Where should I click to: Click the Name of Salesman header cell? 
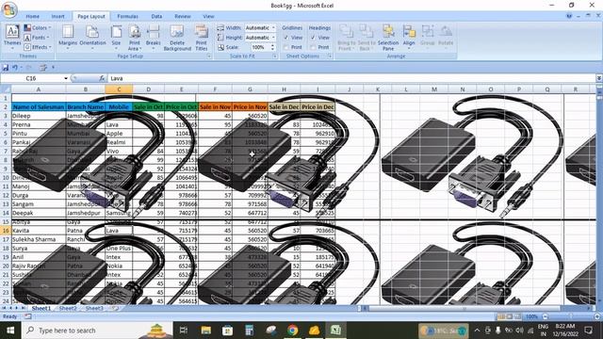click(x=39, y=106)
